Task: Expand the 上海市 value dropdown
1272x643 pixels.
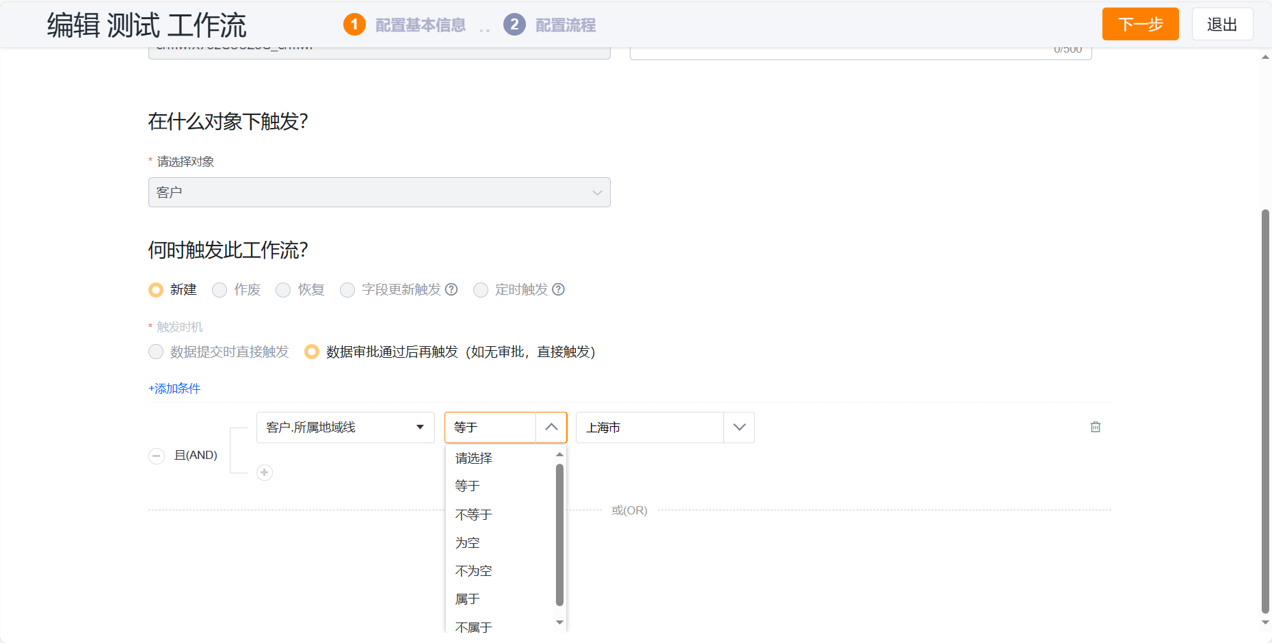Action: pos(739,427)
